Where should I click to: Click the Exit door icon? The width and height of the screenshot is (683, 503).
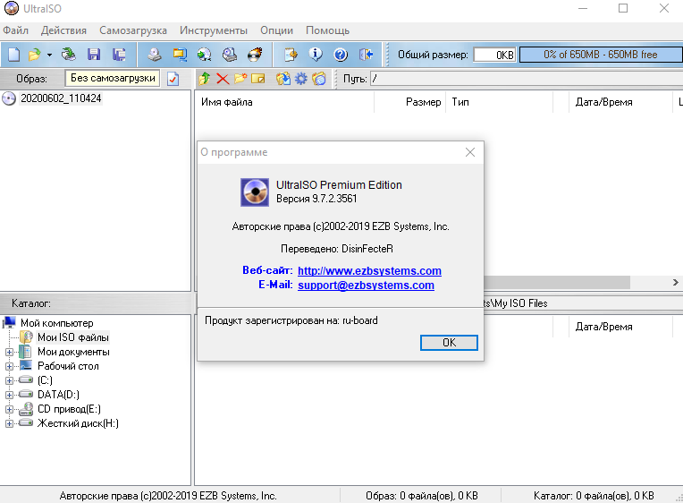pos(366,55)
